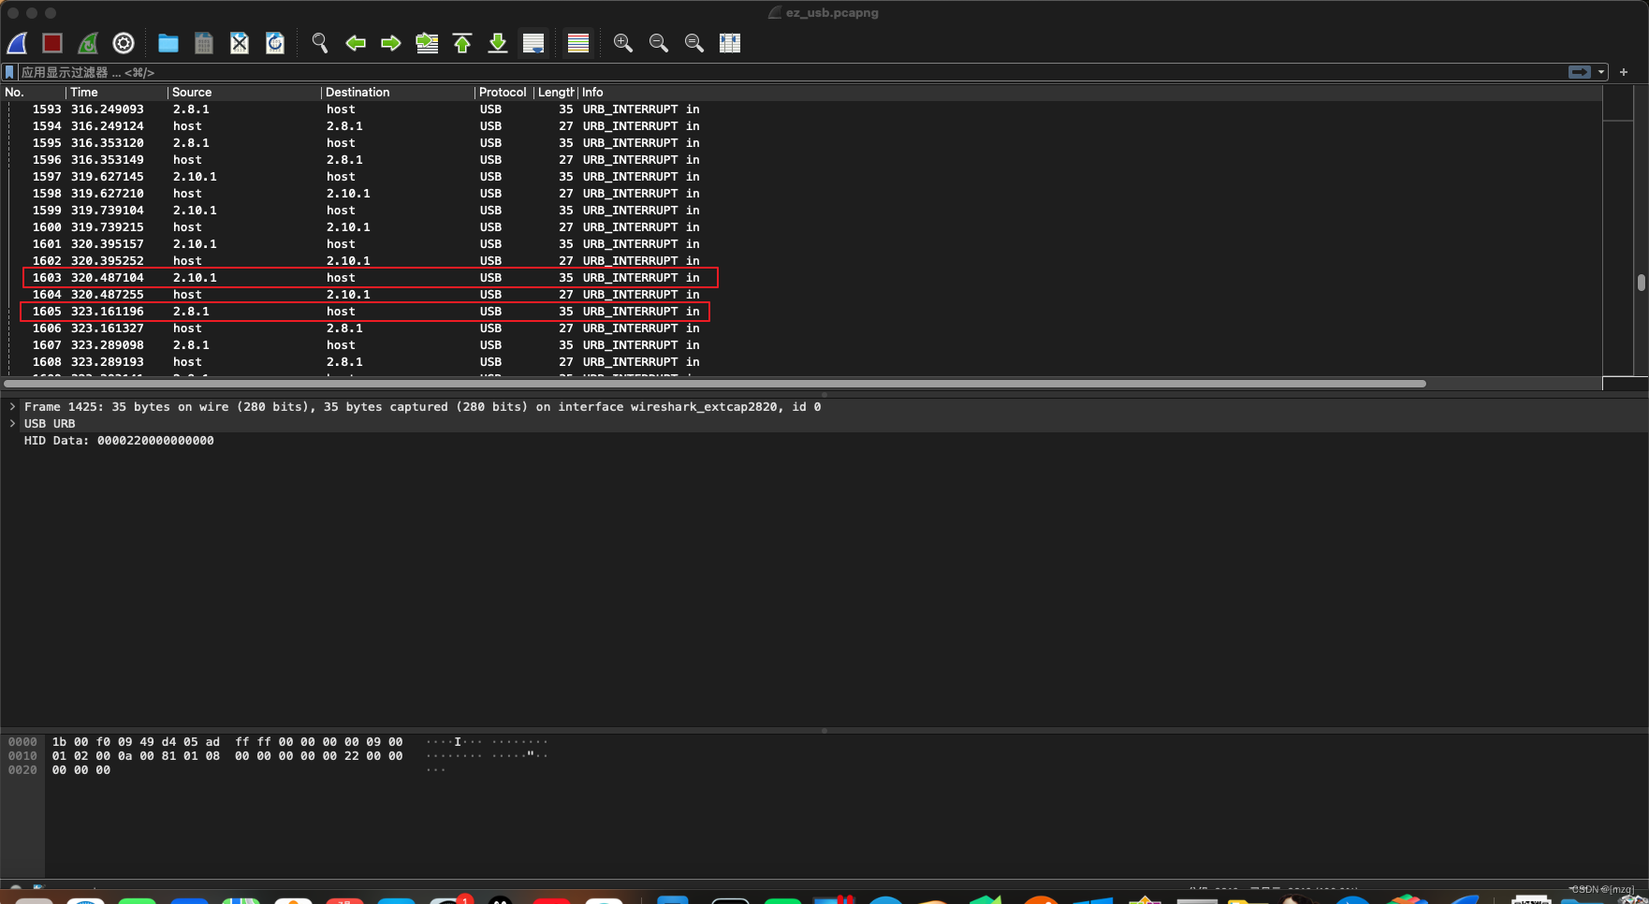Sort by the No. column header
Image resolution: width=1649 pixels, height=904 pixels.
click(x=33, y=93)
